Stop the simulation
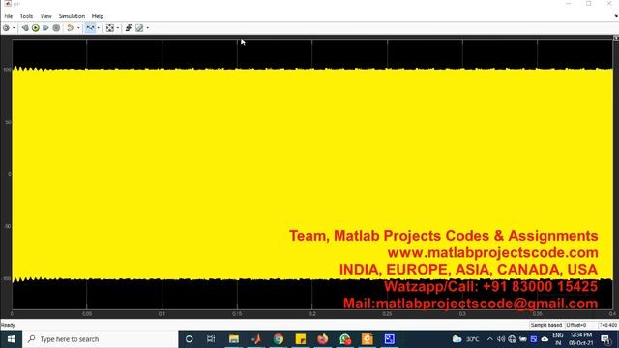The height and width of the screenshot is (348, 619). click(x=56, y=28)
